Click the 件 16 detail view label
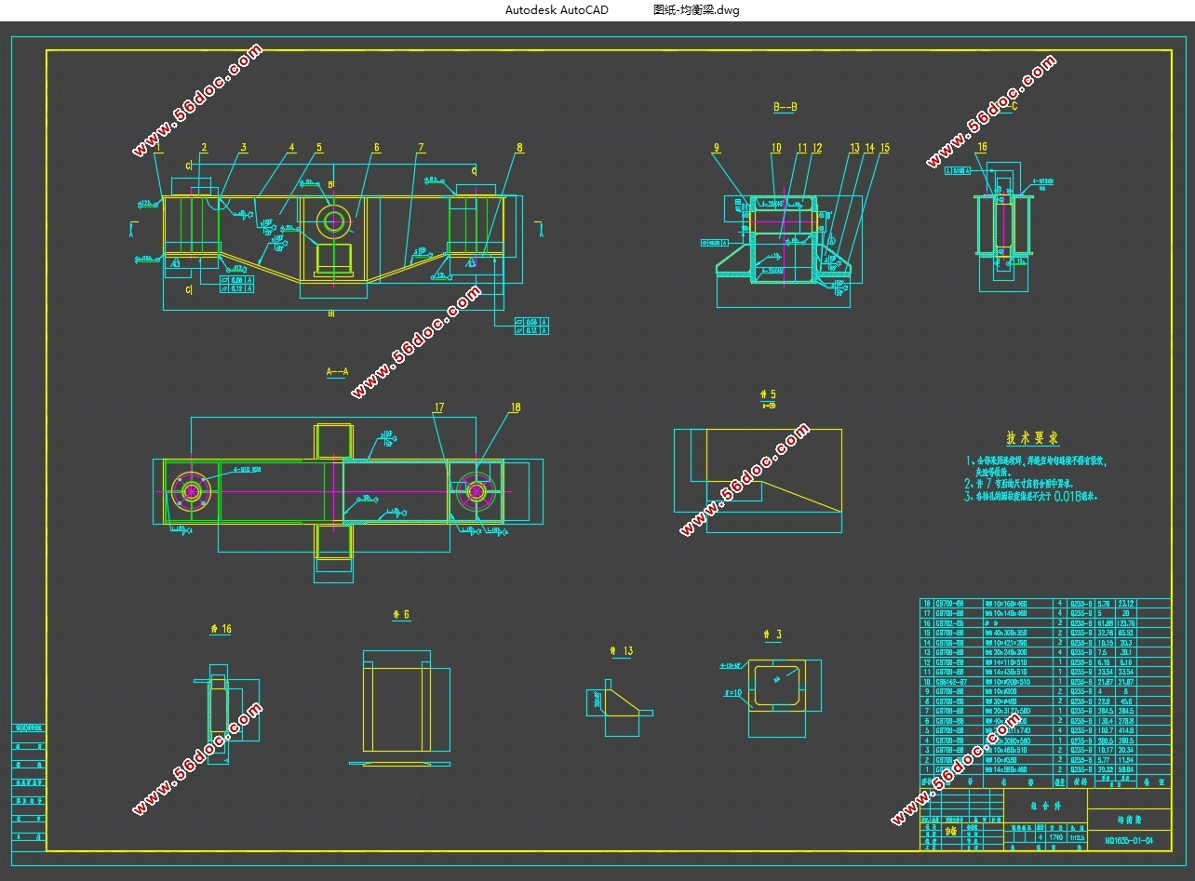Viewport: 1195px width, 881px height. tap(221, 629)
